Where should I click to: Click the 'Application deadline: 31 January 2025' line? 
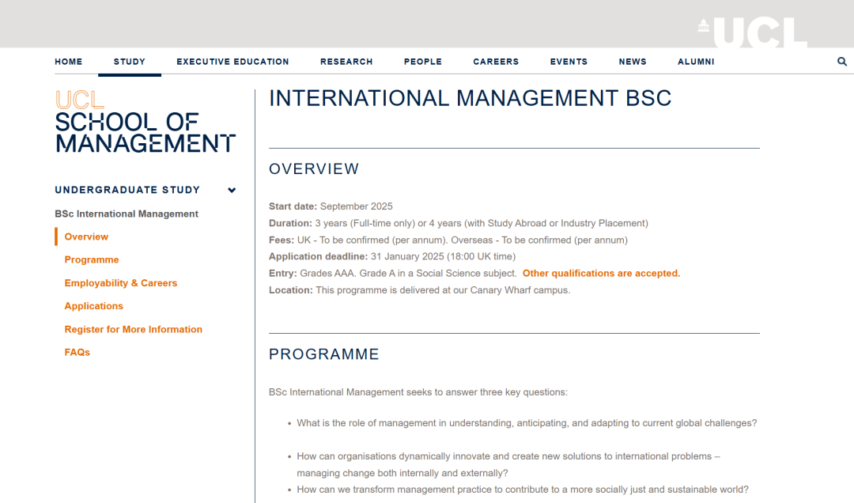click(x=392, y=256)
